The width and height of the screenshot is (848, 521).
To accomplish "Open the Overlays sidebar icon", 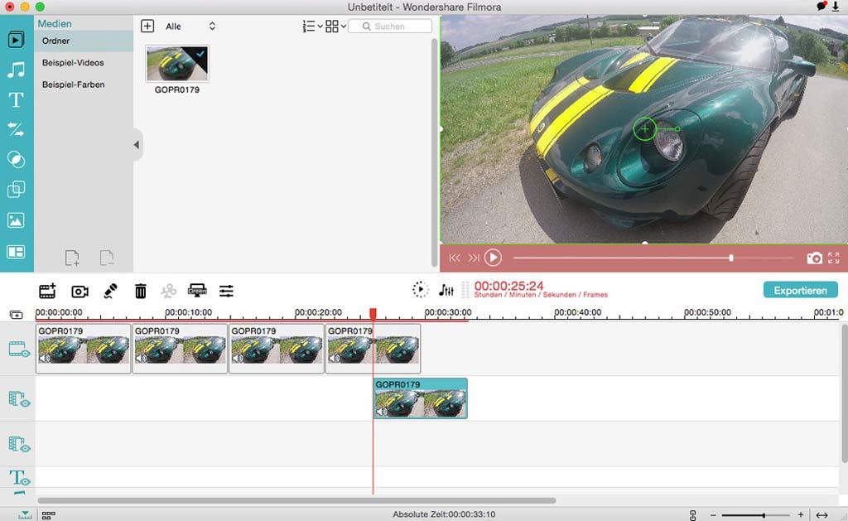I will pos(16,190).
